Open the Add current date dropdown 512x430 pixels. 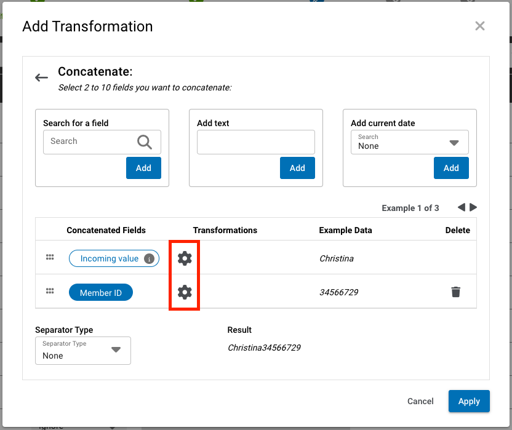(409, 142)
